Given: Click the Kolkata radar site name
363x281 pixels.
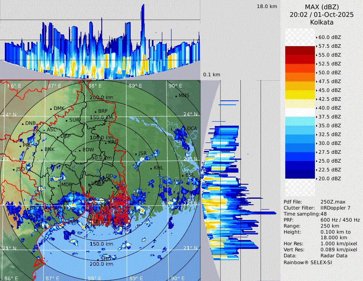Looking at the screenshot, I should click(322, 22).
